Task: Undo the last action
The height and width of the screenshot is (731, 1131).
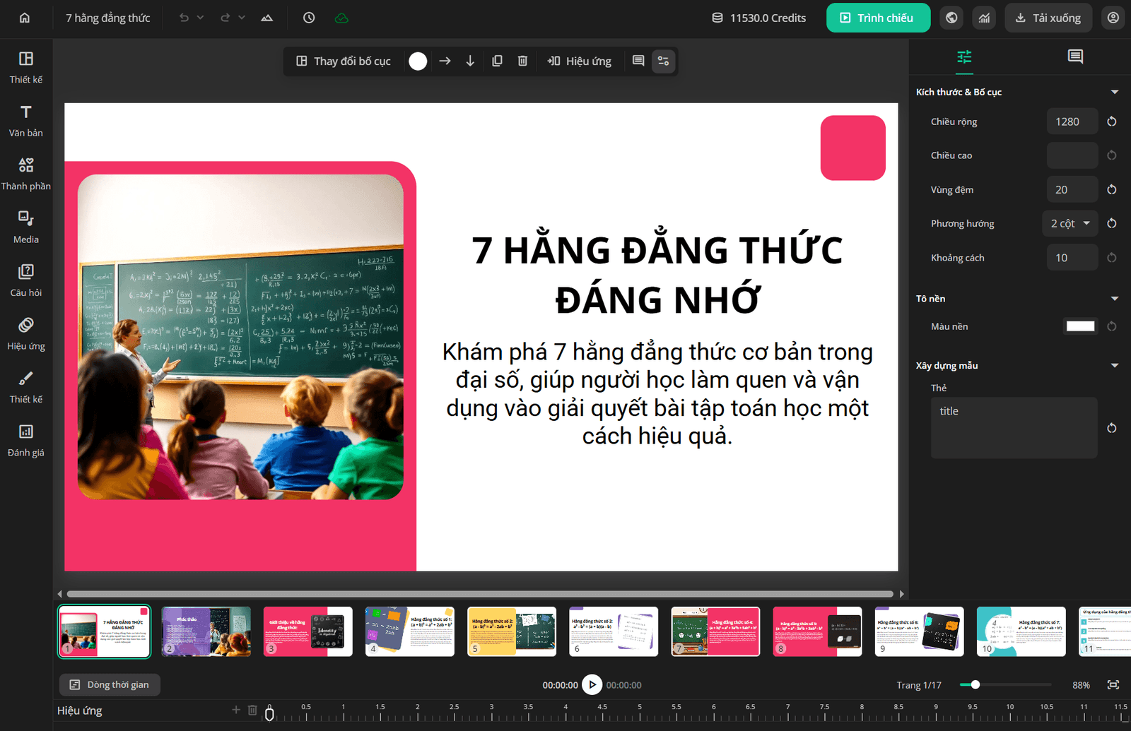Action: click(184, 18)
